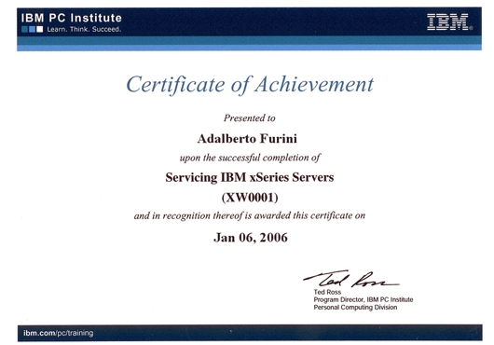Click the white square icon
The width and height of the screenshot is (494, 345).
tap(40, 29)
